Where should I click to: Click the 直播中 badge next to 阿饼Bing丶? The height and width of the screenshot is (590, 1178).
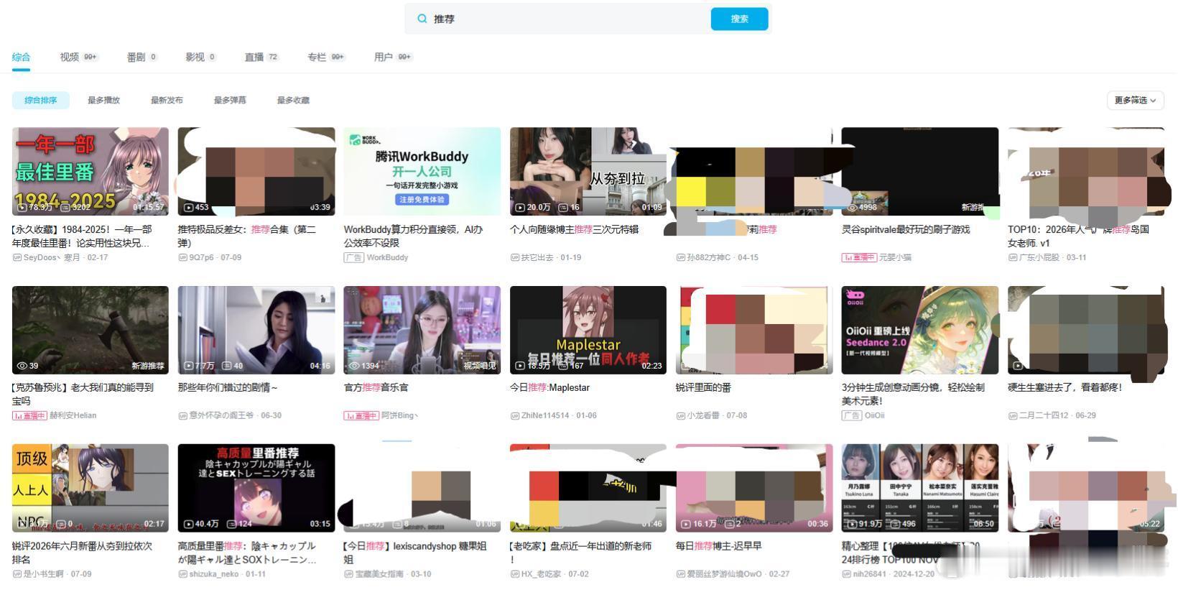pos(361,415)
